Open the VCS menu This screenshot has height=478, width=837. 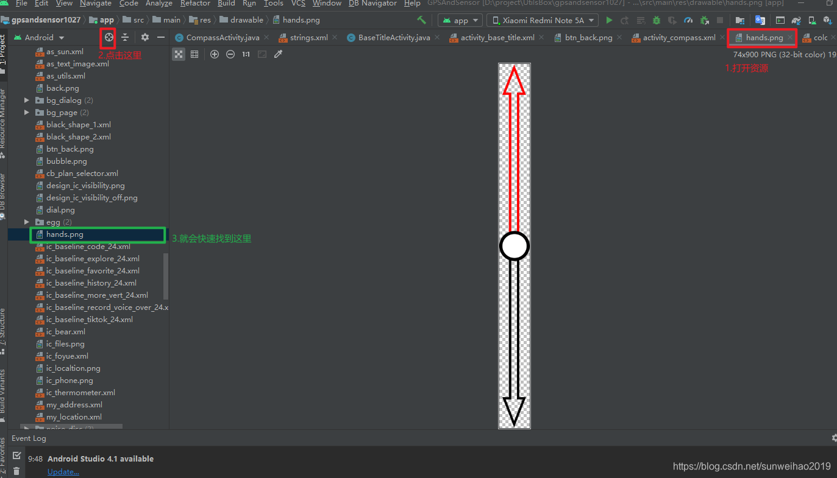coord(298,4)
